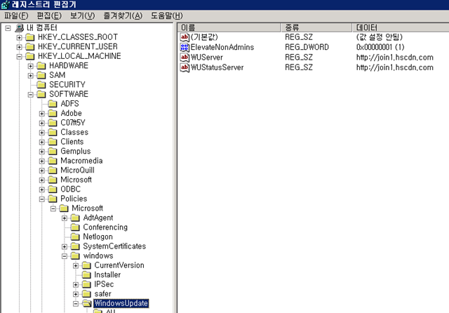Expand the safer key plus box
Image resolution: width=449 pixels, height=313 pixels.
(76, 294)
